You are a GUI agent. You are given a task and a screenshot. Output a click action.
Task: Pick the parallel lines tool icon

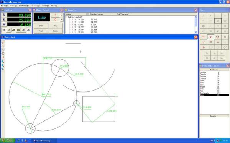point(225,47)
